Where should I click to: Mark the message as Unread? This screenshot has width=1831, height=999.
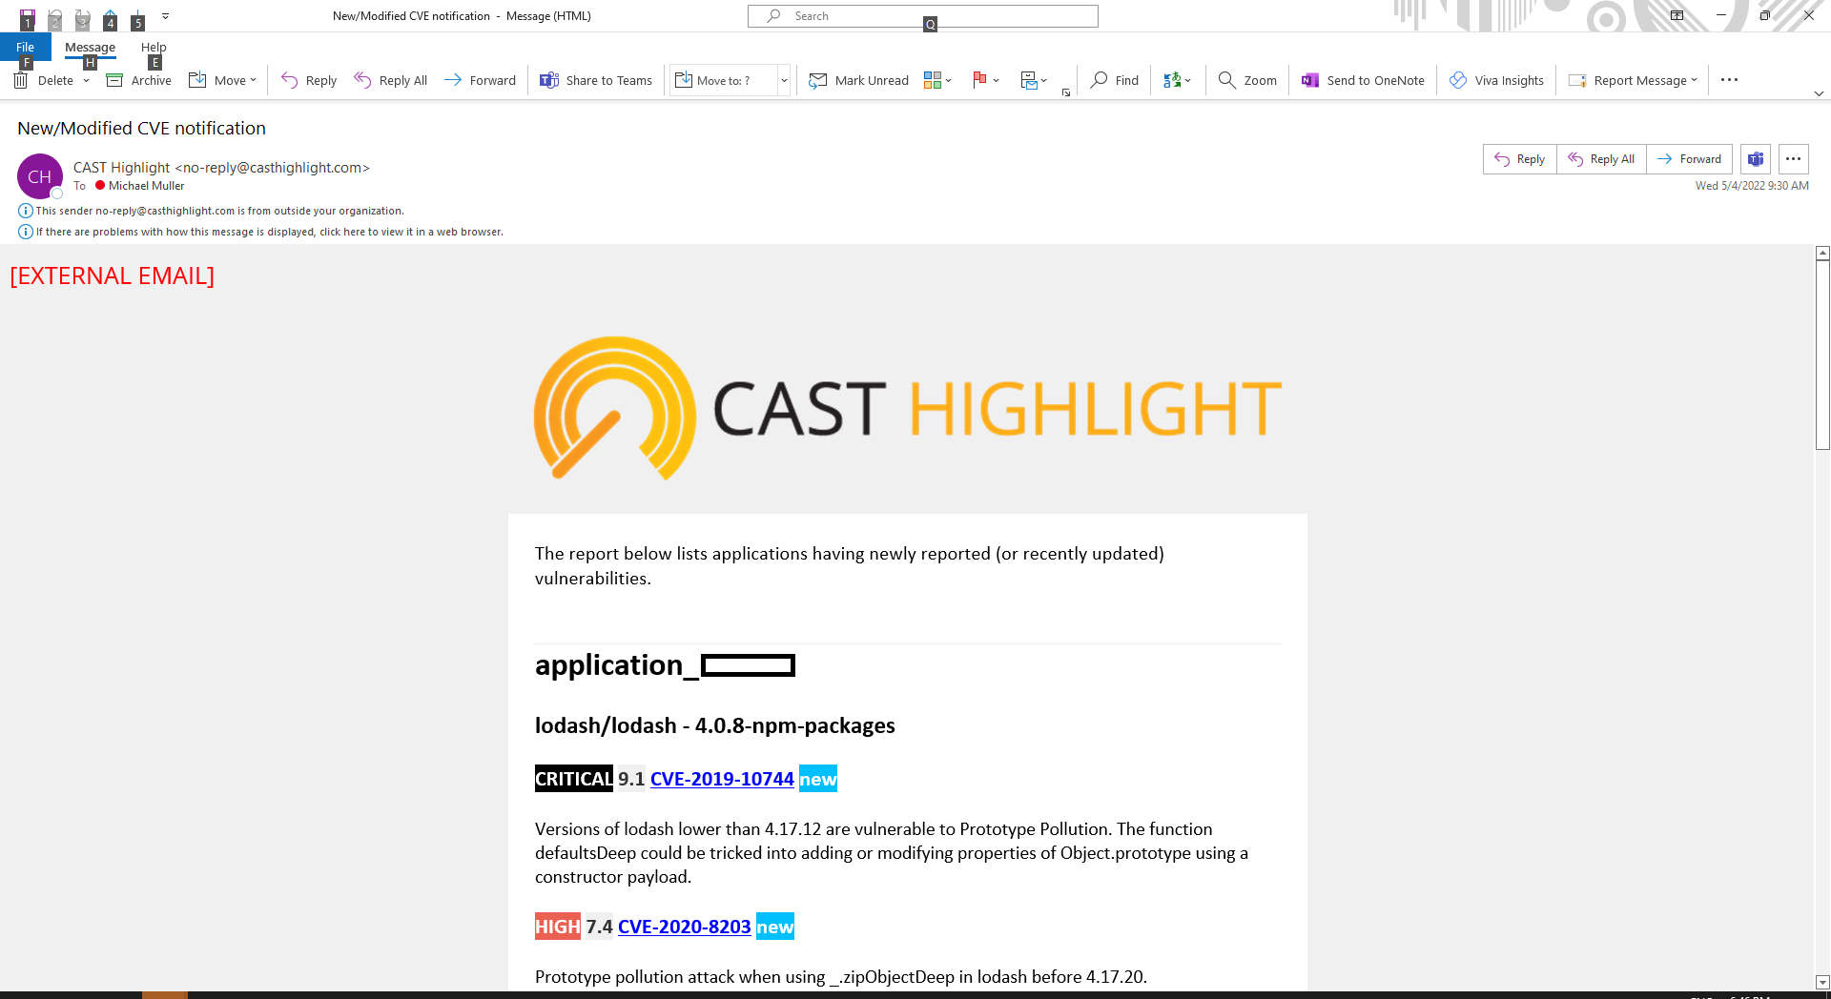pos(859,80)
